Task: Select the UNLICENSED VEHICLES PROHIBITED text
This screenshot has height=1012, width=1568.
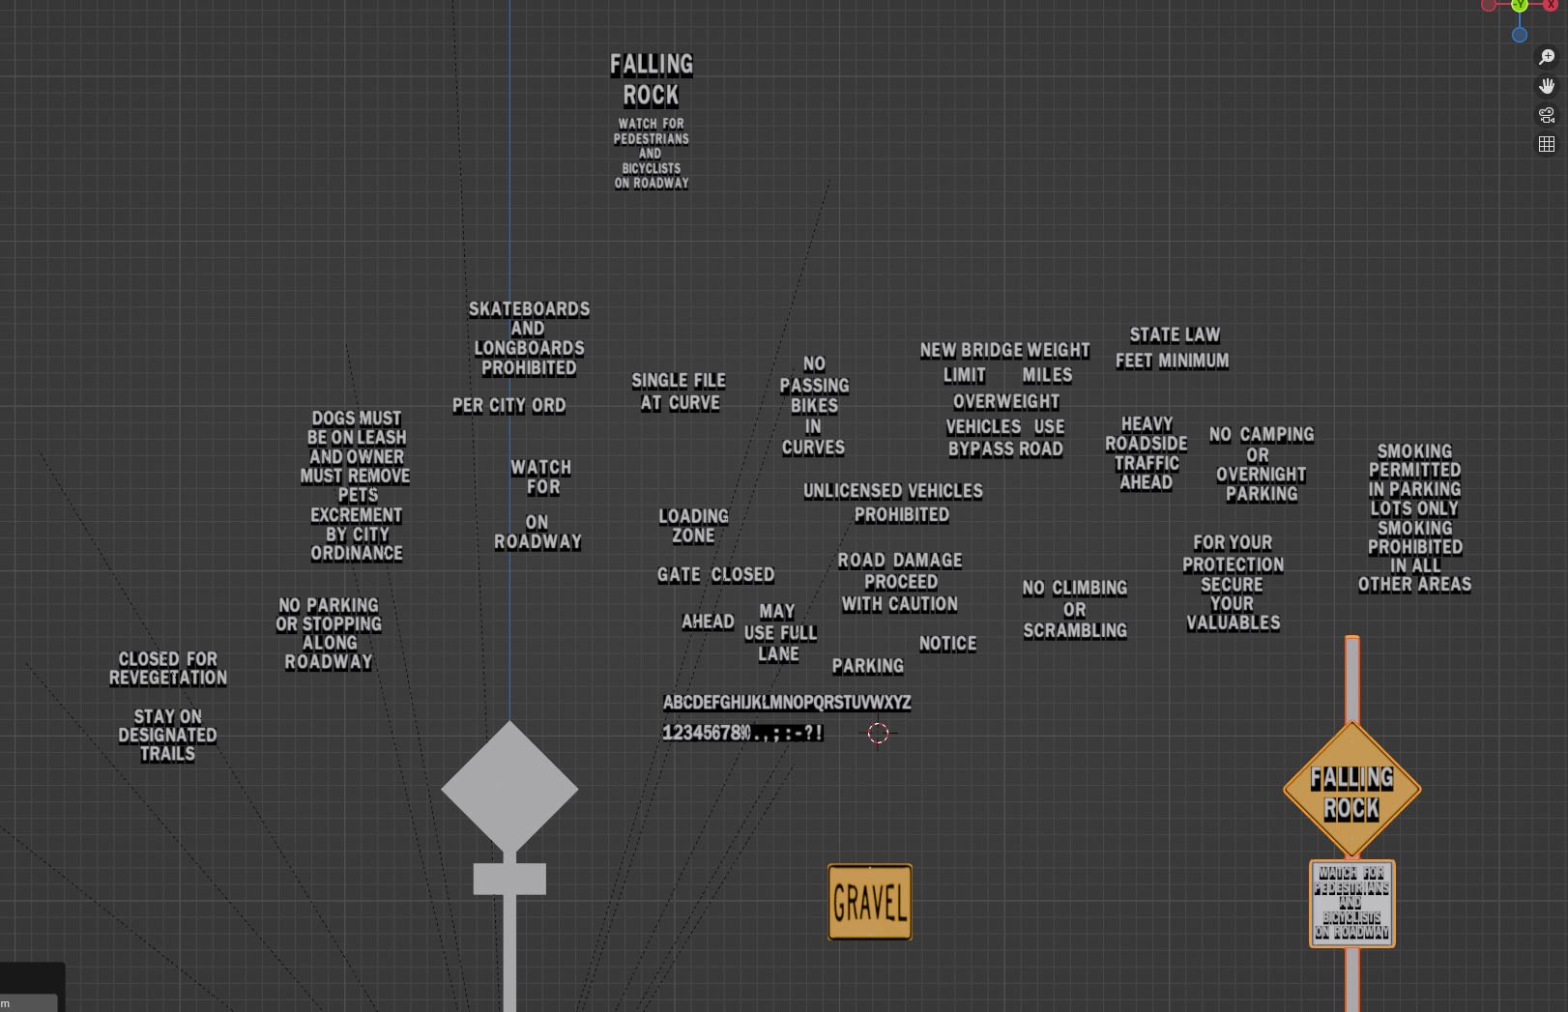Action: [x=893, y=503]
